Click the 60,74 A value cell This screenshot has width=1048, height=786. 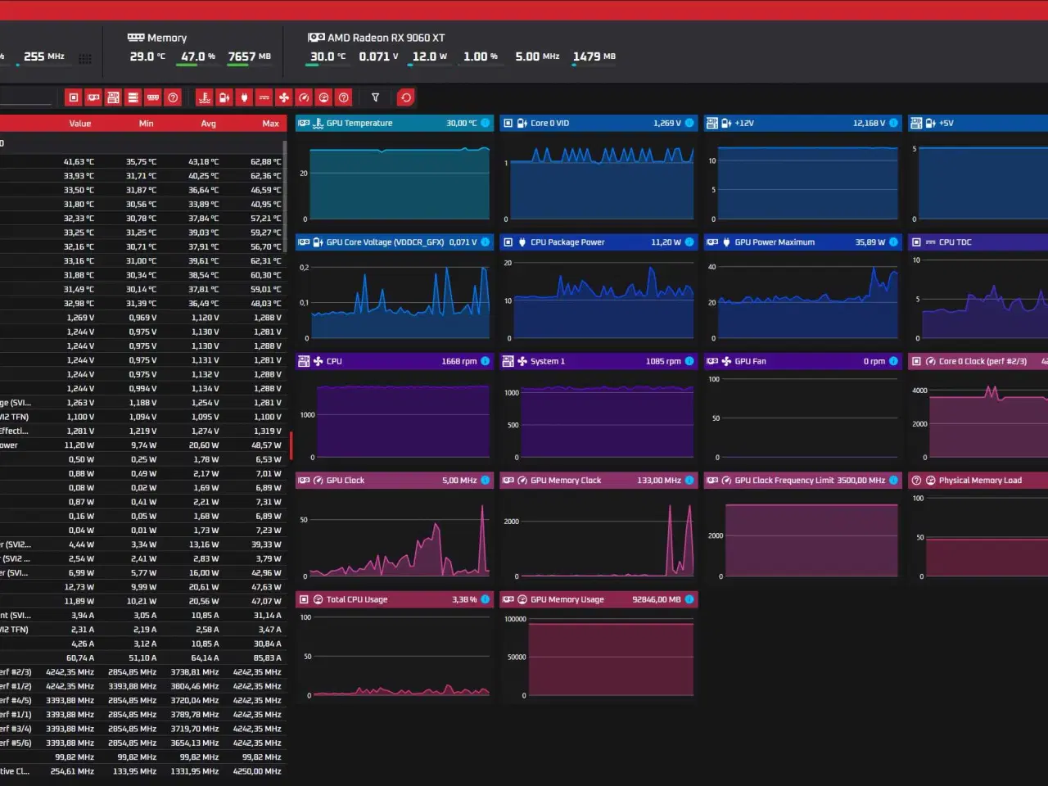tap(80, 658)
